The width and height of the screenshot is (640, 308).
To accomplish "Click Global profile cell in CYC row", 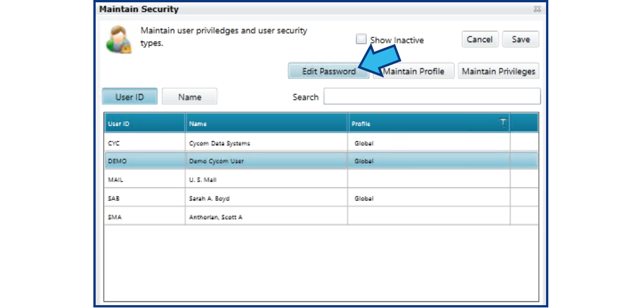I will click(429, 143).
